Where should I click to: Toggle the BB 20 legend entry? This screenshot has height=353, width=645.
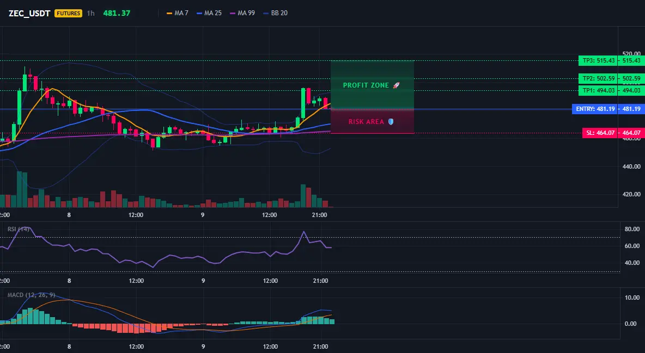(275, 13)
